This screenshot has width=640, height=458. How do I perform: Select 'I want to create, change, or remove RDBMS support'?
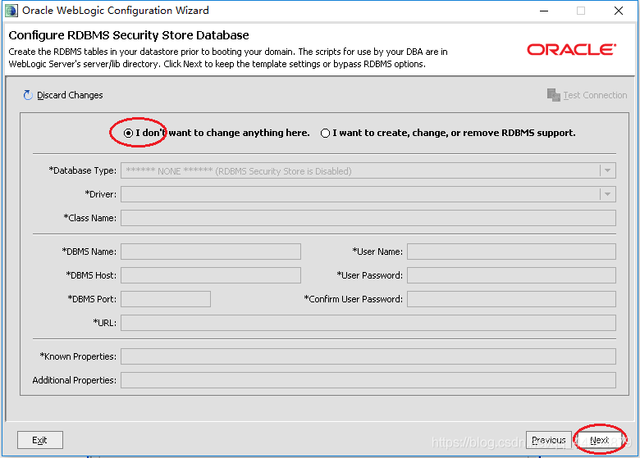click(x=325, y=134)
